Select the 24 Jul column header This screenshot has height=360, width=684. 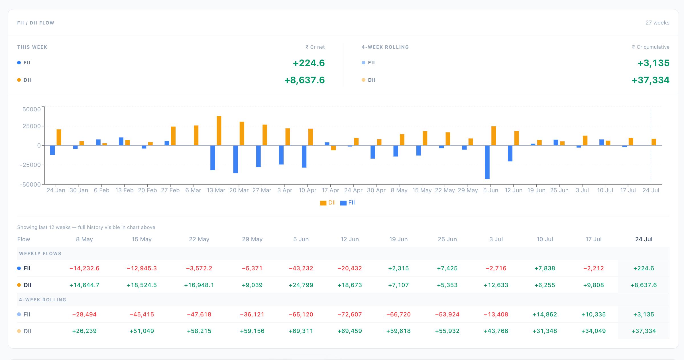pyautogui.click(x=644, y=239)
